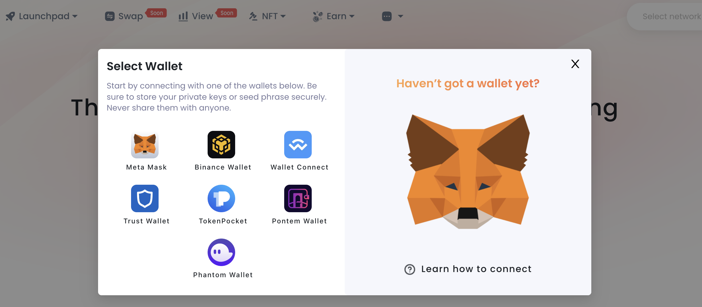Select the Trust Wallet shield icon
Viewport: 702px width, 307px height.
pyautogui.click(x=145, y=198)
